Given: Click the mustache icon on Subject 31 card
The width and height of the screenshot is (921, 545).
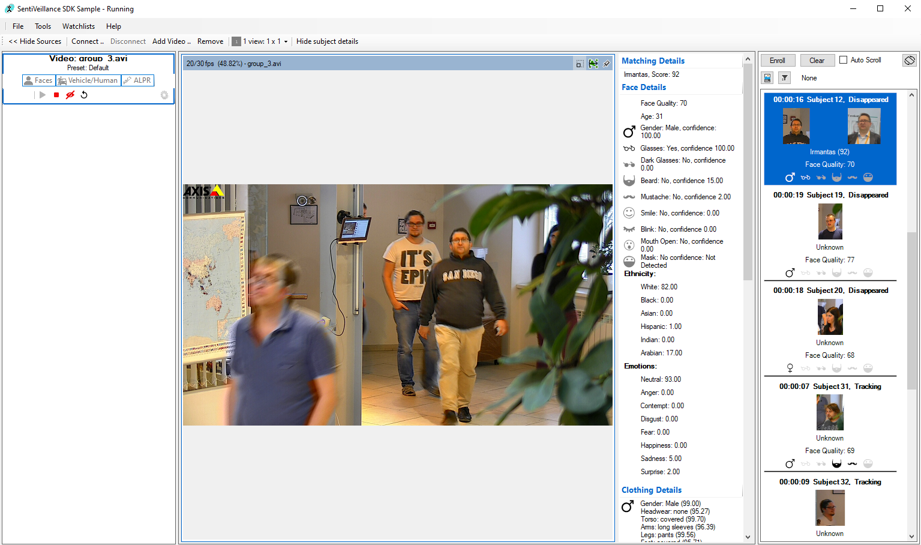Looking at the screenshot, I should pyautogui.click(x=852, y=463).
